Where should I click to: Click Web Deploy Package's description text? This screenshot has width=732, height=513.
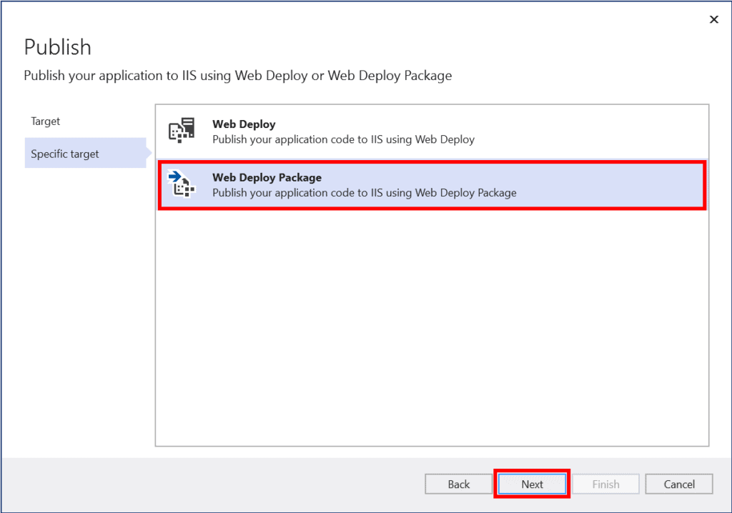[364, 193]
